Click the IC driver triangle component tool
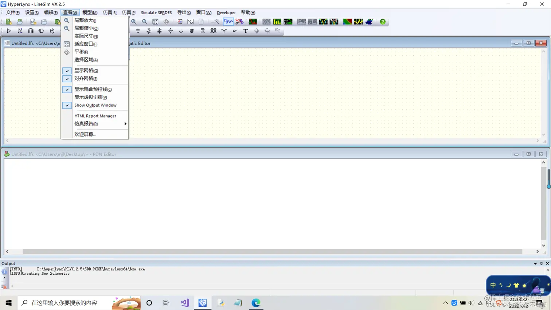Viewport: 551px width, 310px height. tap(9, 31)
